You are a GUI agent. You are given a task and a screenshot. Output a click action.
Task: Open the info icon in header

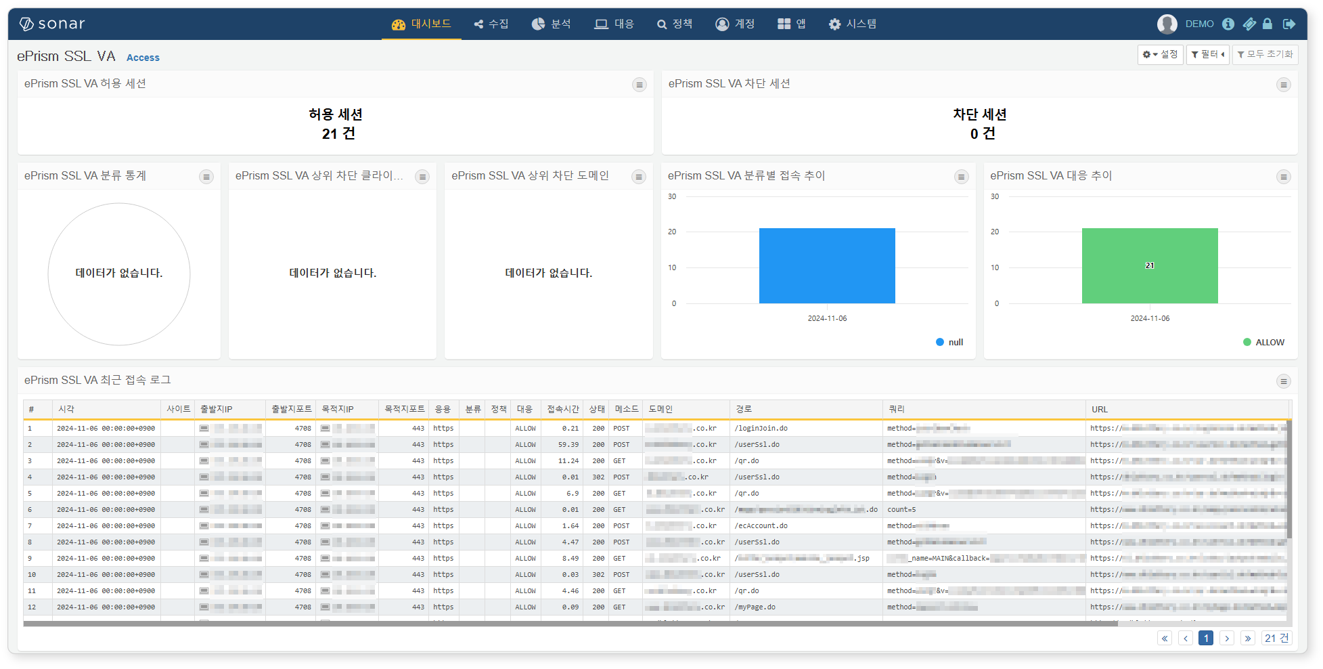tap(1228, 24)
